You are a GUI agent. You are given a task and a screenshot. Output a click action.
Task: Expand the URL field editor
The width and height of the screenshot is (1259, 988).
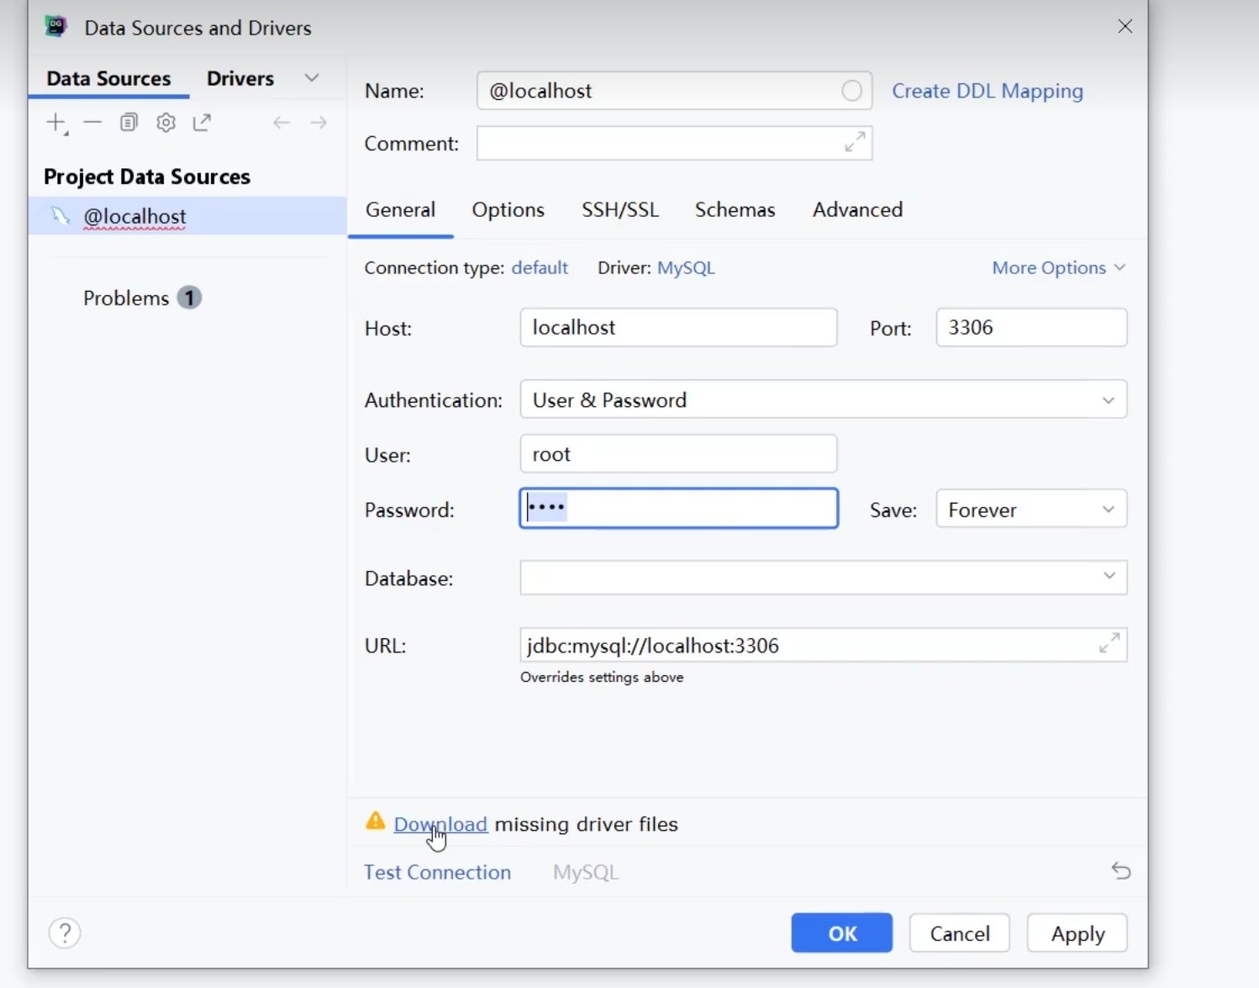(1109, 644)
